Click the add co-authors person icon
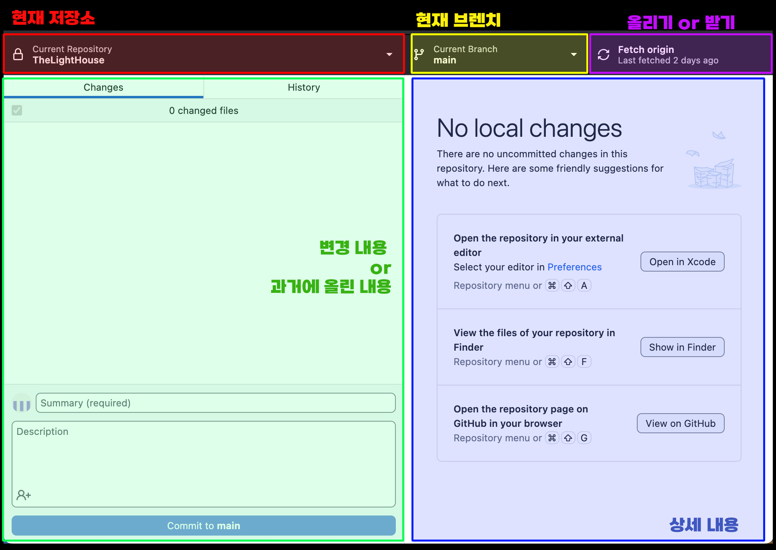Image resolution: width=776 pixels, height=550 pixels. point(23,495)
